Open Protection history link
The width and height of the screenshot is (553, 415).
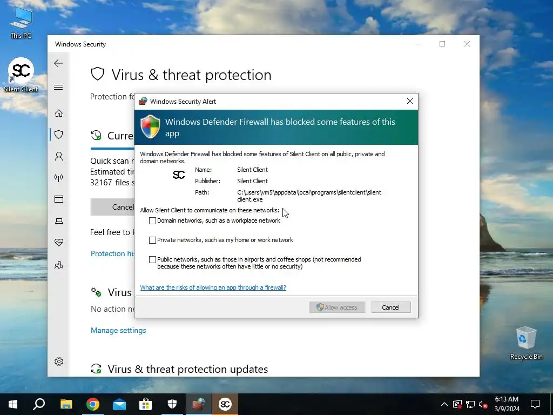(x=112, y=253)
